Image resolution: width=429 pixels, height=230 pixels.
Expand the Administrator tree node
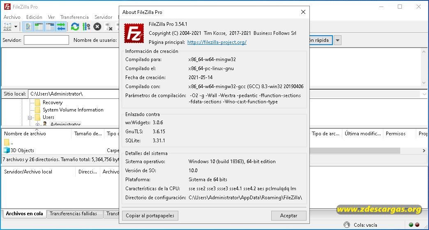[37, 125]
